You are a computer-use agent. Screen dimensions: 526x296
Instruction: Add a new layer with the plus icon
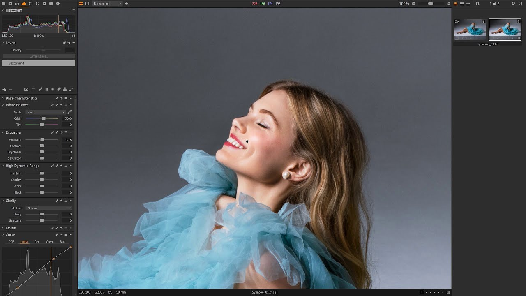click(4, 89)
